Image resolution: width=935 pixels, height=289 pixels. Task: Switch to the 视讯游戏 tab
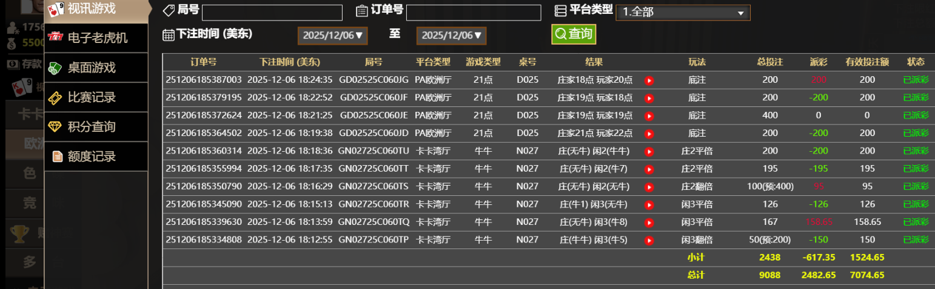click(x=91, y=9)
